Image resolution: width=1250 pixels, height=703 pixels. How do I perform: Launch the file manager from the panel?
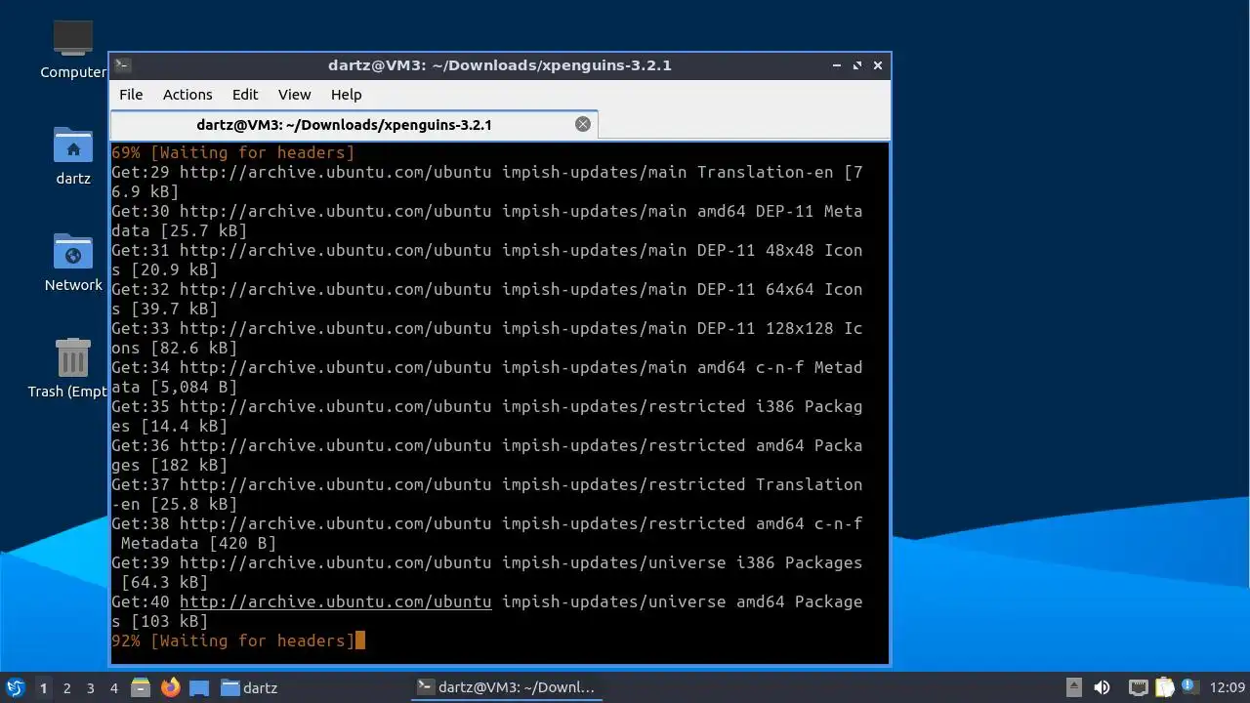(x=141, y=687)
